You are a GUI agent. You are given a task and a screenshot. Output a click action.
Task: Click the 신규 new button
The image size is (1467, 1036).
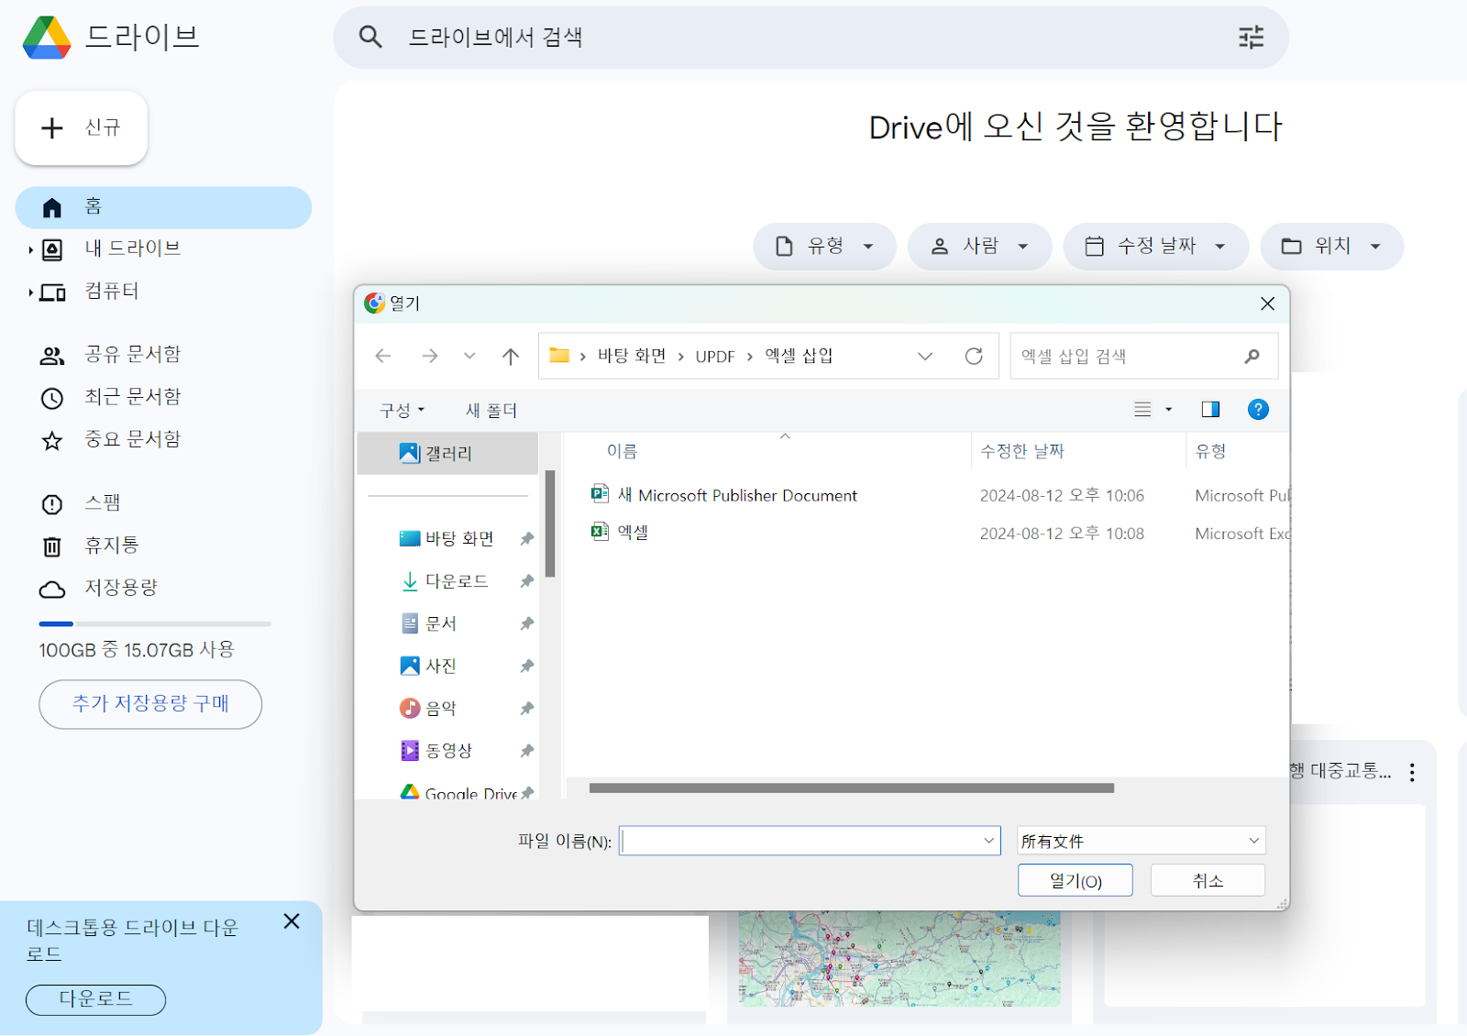[82, 127]
